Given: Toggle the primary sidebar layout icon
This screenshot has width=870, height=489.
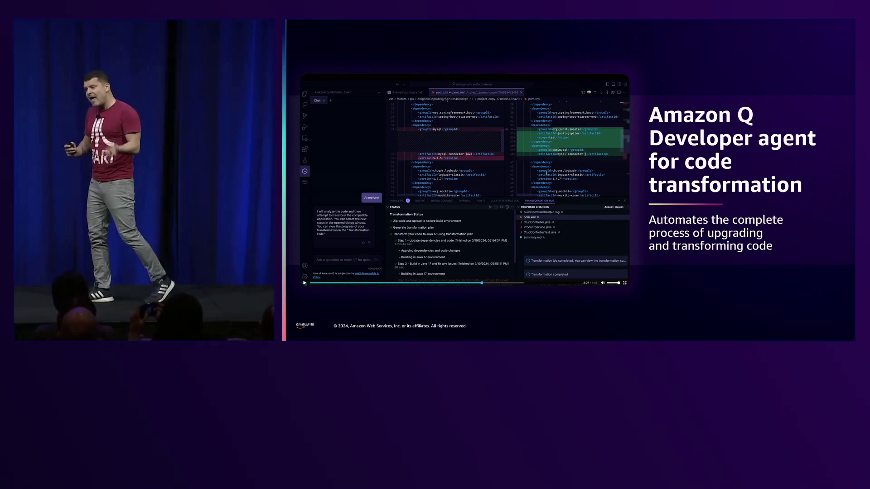Looking at the screenshot, I should pos(607,84).
